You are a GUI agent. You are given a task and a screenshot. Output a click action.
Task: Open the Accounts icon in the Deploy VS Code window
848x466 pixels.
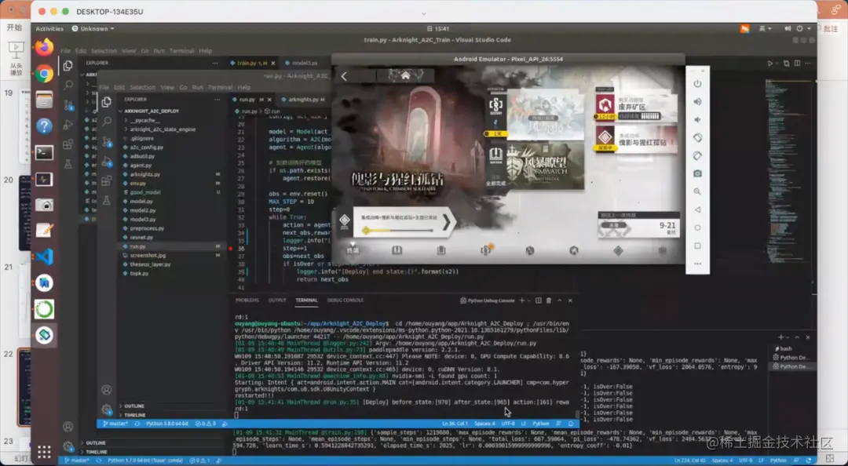(x=107, y=389)
